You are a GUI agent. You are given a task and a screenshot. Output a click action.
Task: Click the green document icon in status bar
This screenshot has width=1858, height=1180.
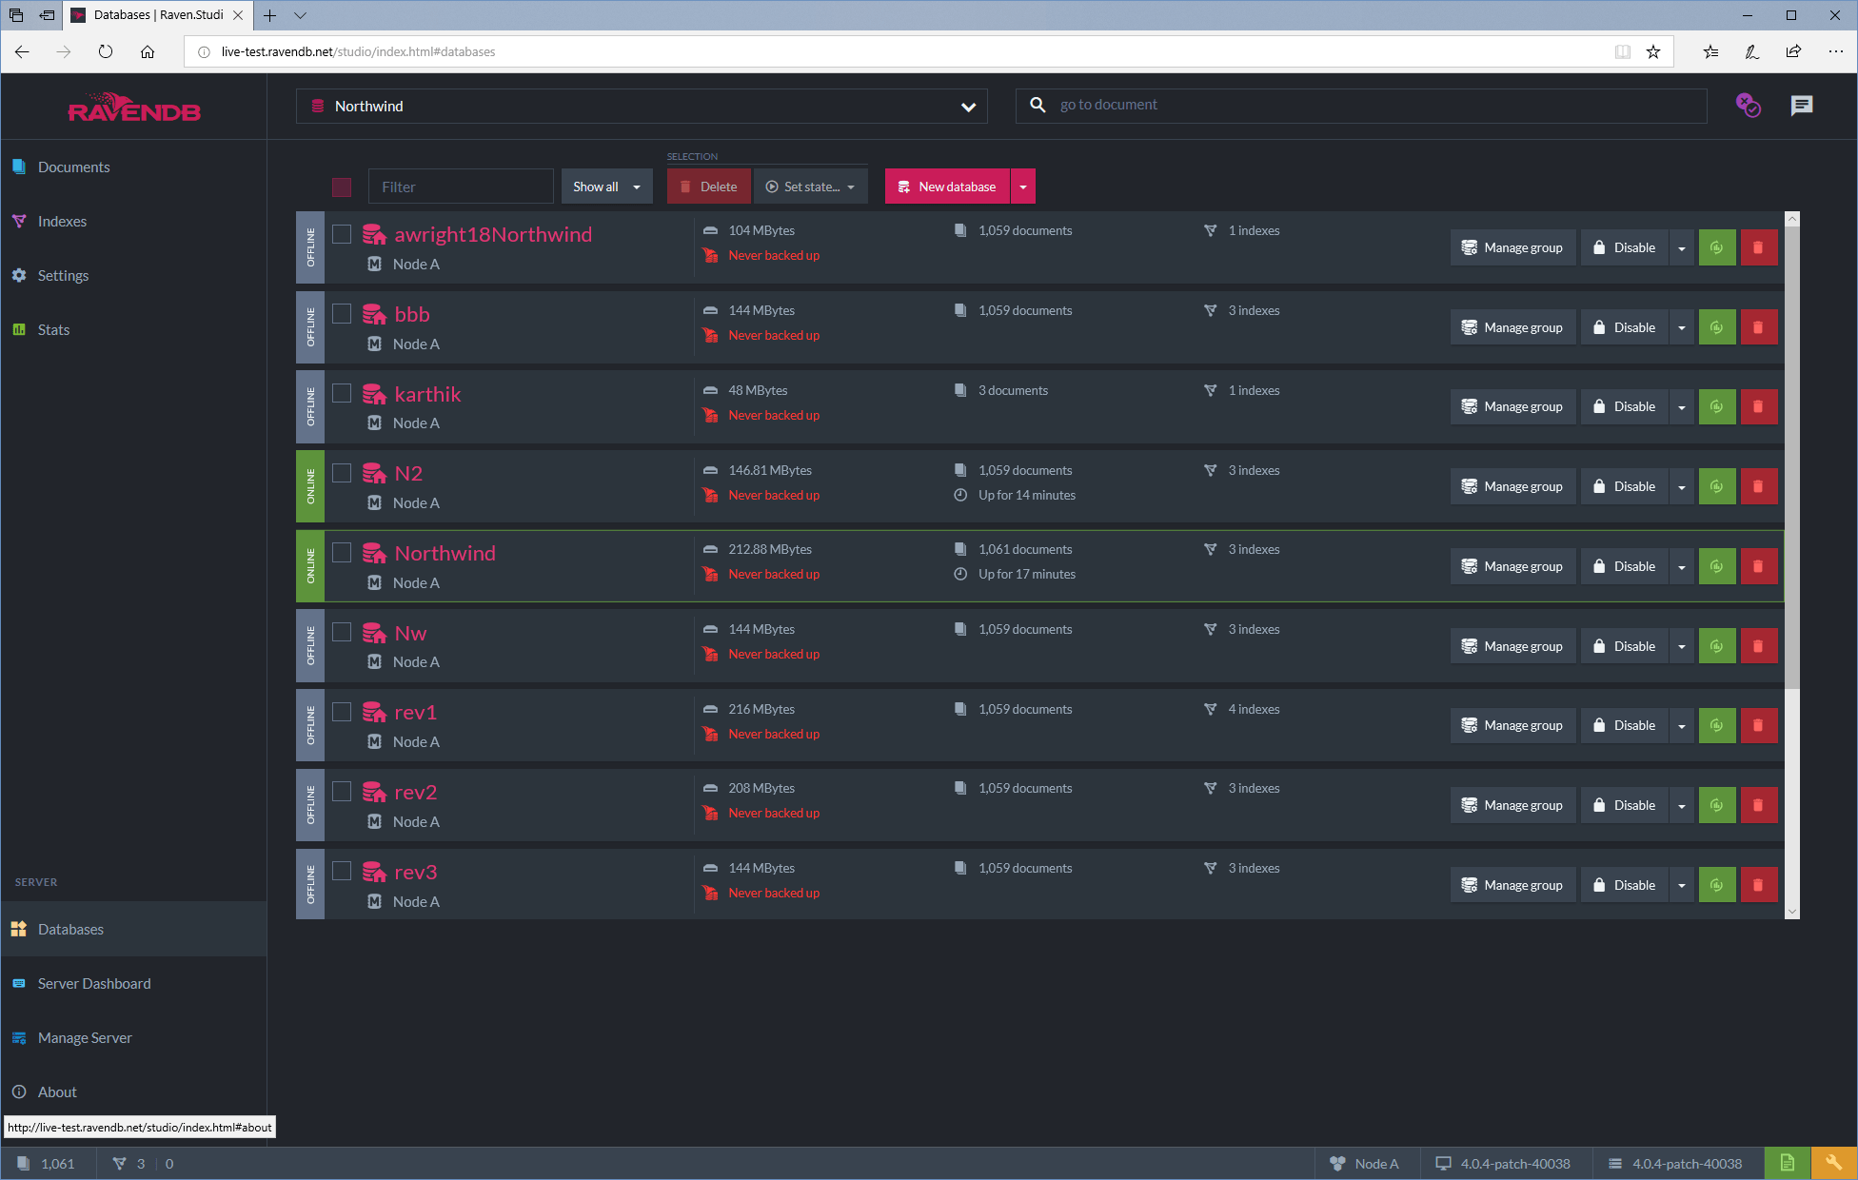pyautogui.click(x=1787, y=1163)
